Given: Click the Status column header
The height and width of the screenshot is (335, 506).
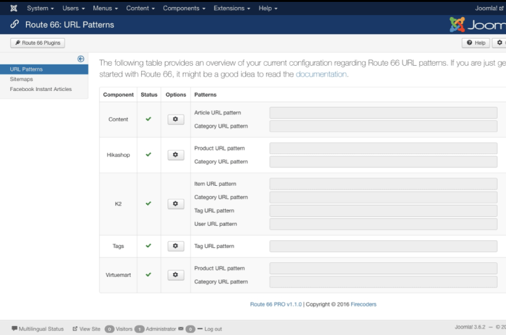Looking at the screenshot, I should pyautogui.click(x=149, y=95).
